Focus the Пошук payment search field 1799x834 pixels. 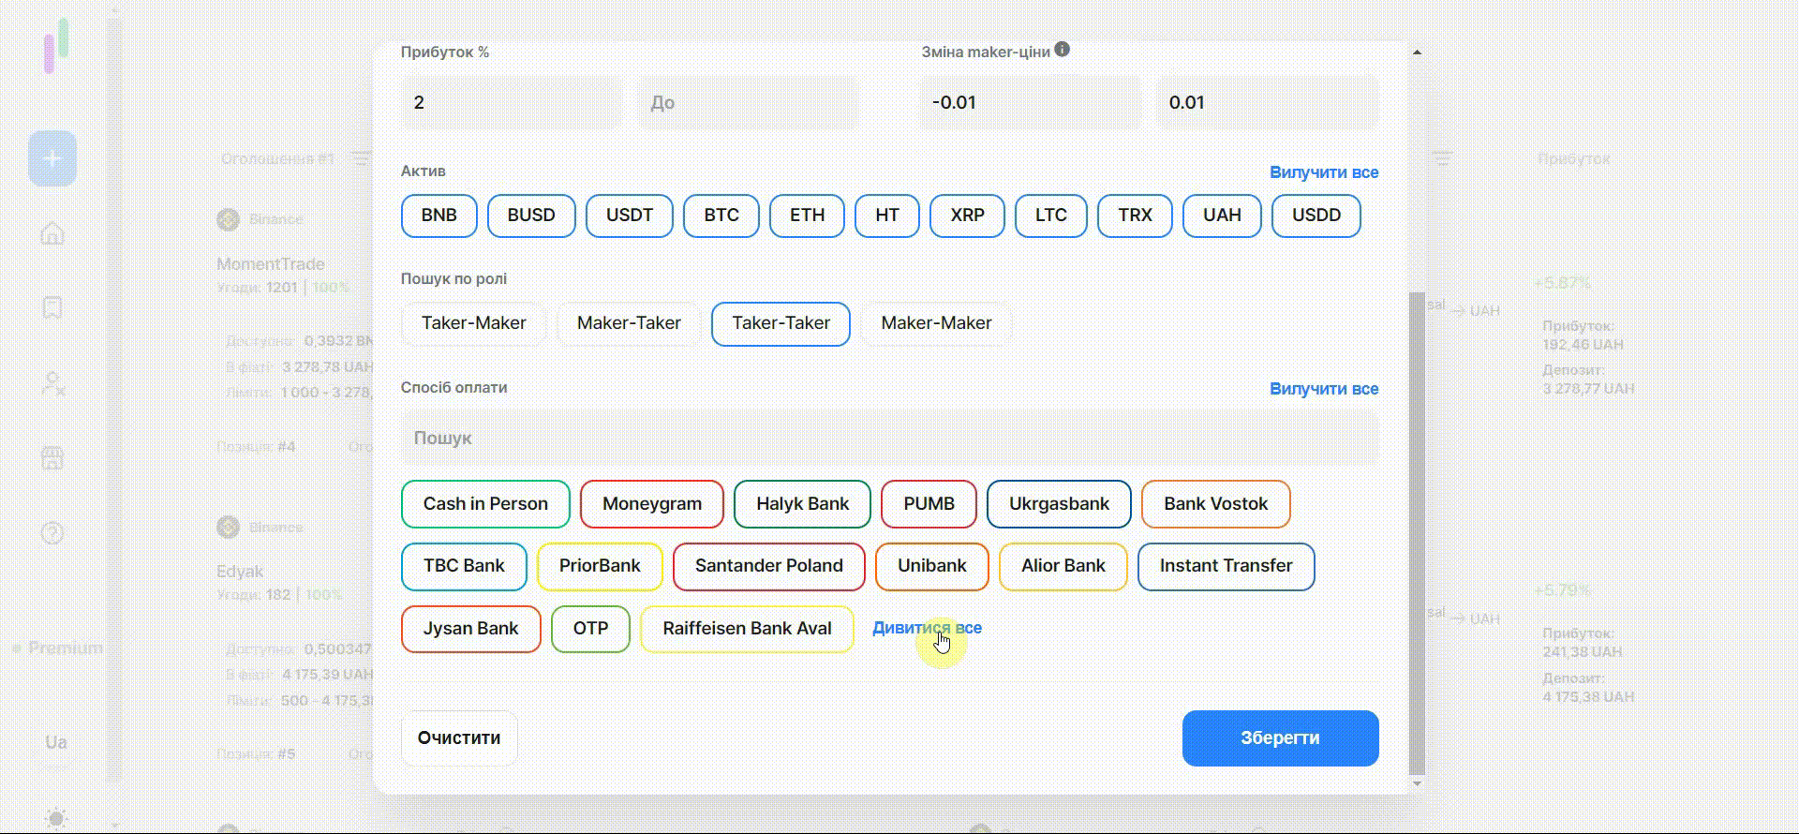[889, 438]
